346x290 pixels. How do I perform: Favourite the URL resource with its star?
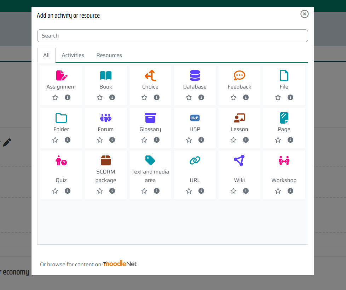point(189,191)
